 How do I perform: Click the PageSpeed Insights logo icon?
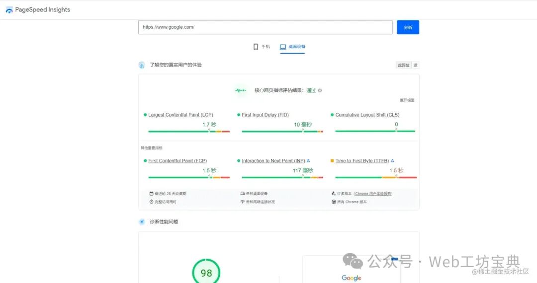(x=9, y=10)
